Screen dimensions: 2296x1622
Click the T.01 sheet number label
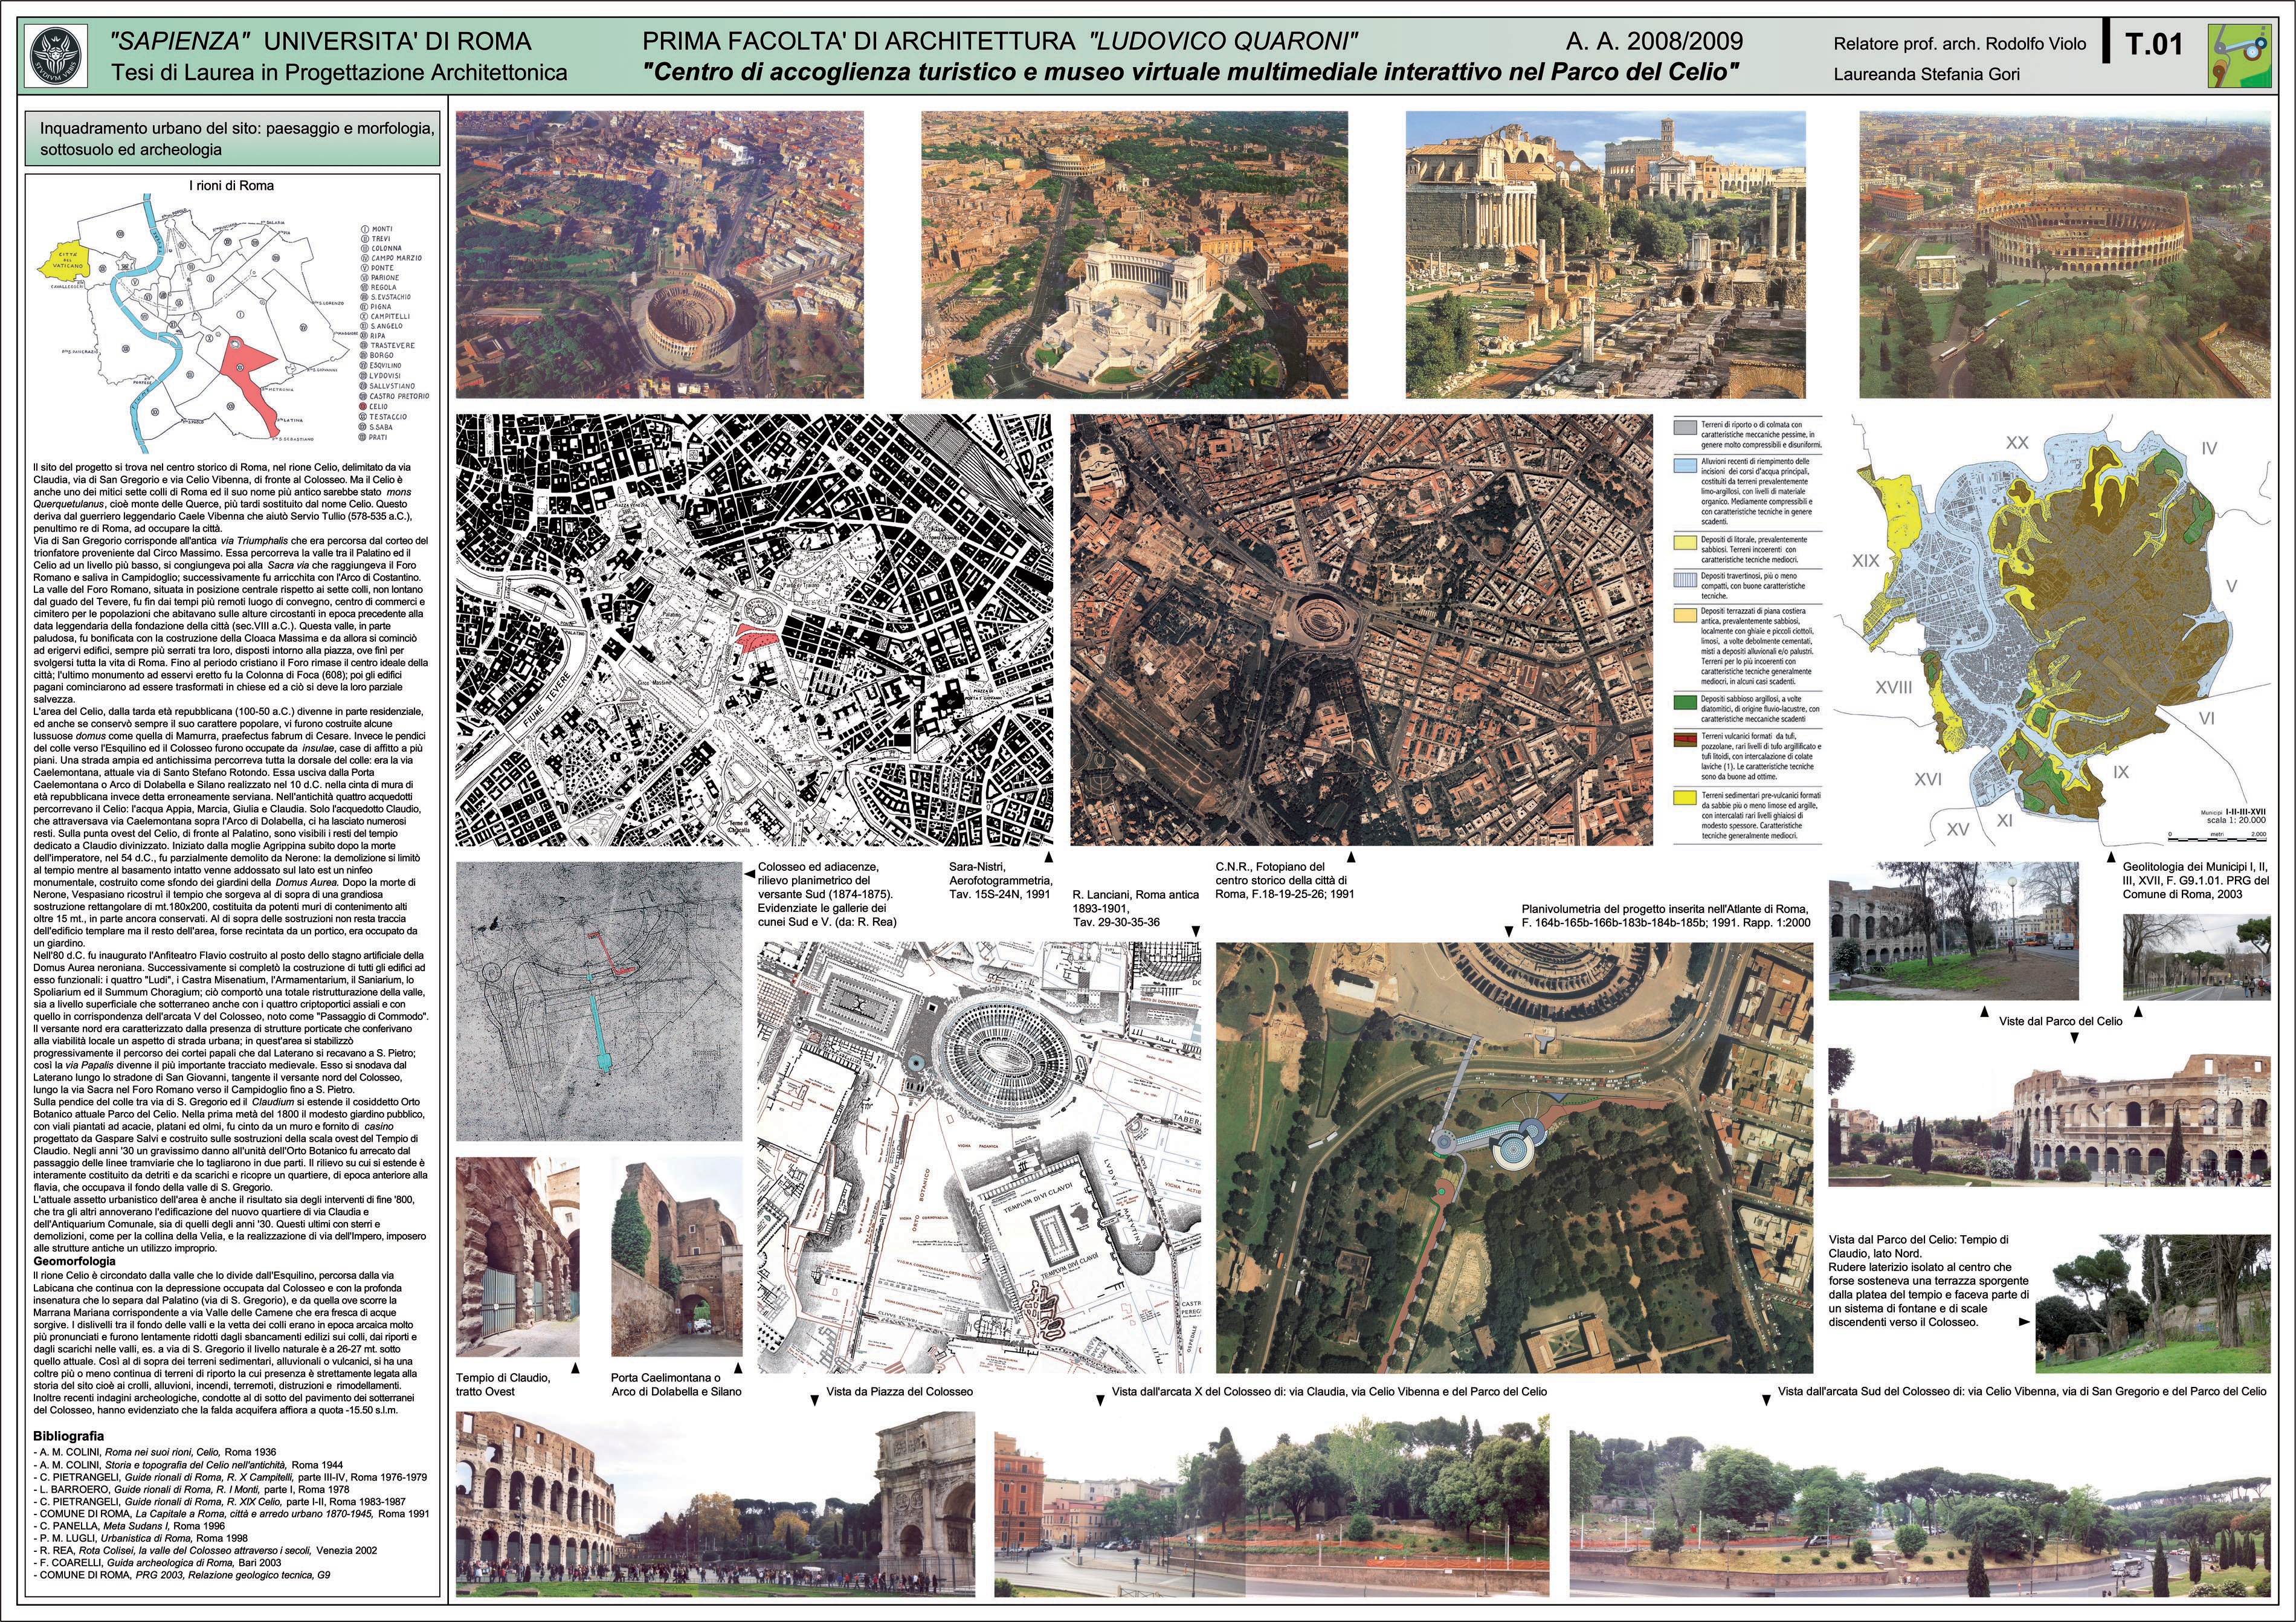click(2153, 45)
